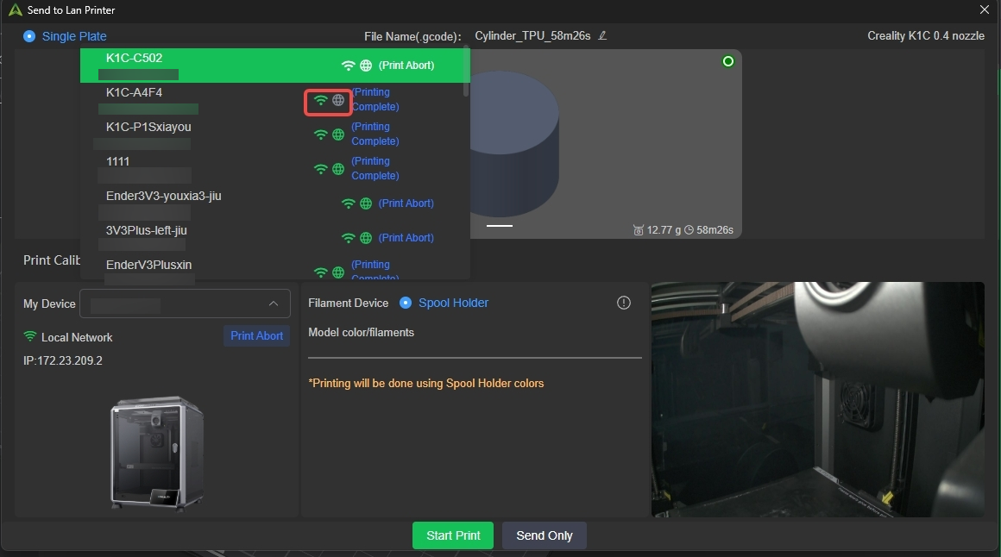Toggle the green selection circle on the plate preview
The width and height of the screenshot is (1001, 557).
(728, 61)
